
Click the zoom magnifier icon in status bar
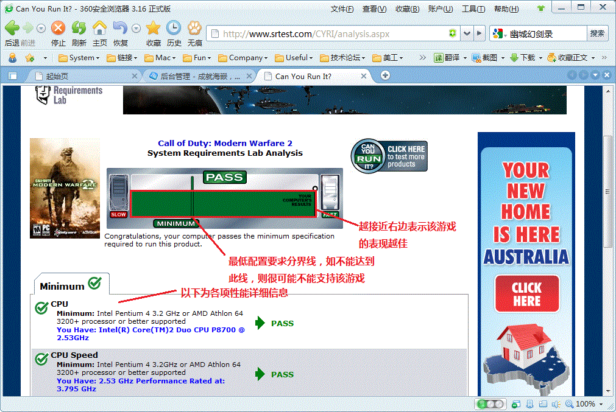point(569,403)
